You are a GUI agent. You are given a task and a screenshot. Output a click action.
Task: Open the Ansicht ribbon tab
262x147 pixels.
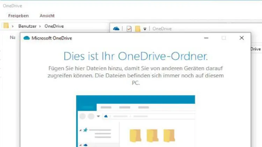pos(47,16)
